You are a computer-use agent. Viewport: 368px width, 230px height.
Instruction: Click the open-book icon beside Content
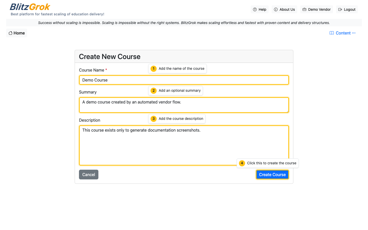(x=332, y=33)
